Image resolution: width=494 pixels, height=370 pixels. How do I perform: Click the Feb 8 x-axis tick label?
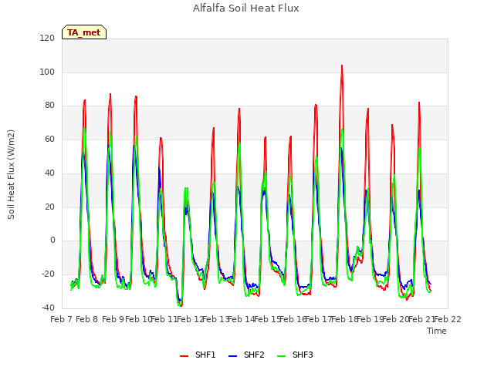(87, 319)
